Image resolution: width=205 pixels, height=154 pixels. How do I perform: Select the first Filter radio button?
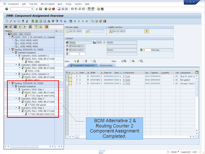point(122,61)
